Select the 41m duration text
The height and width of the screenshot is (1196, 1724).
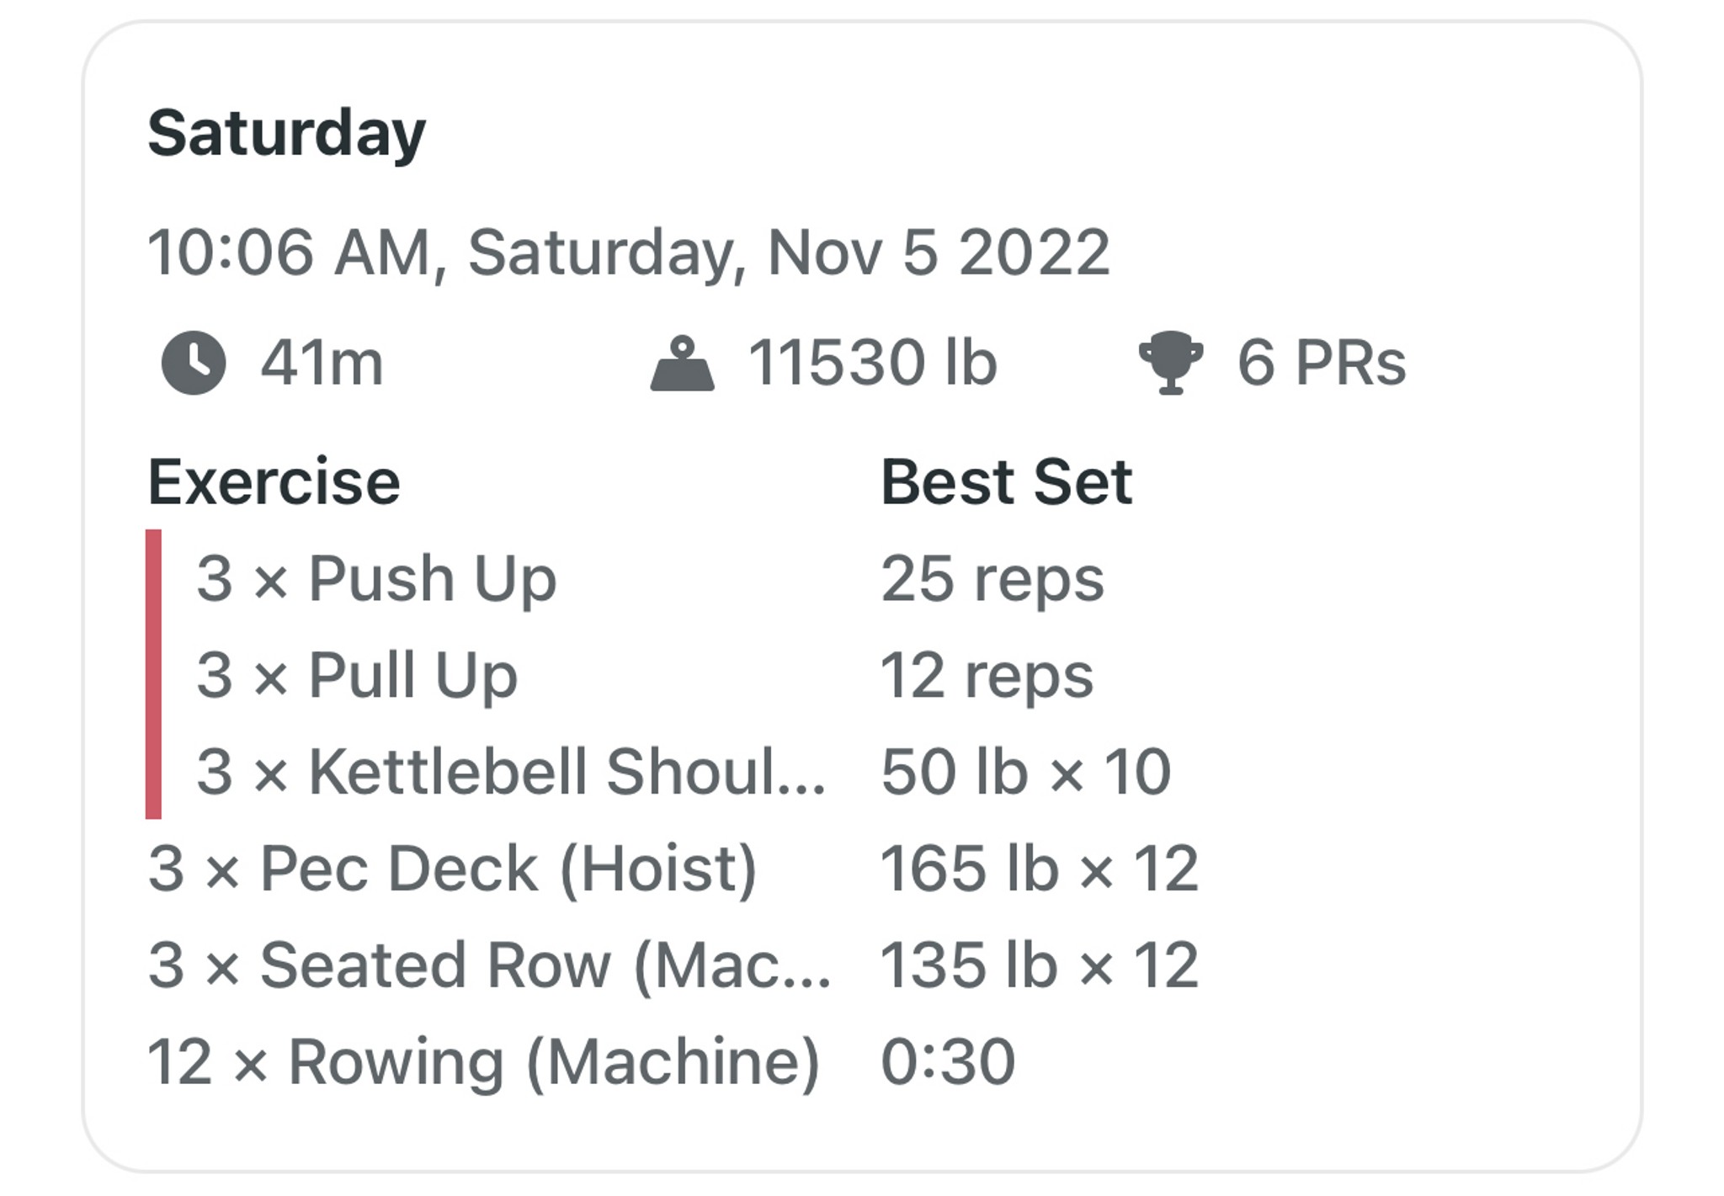(322, 364)
